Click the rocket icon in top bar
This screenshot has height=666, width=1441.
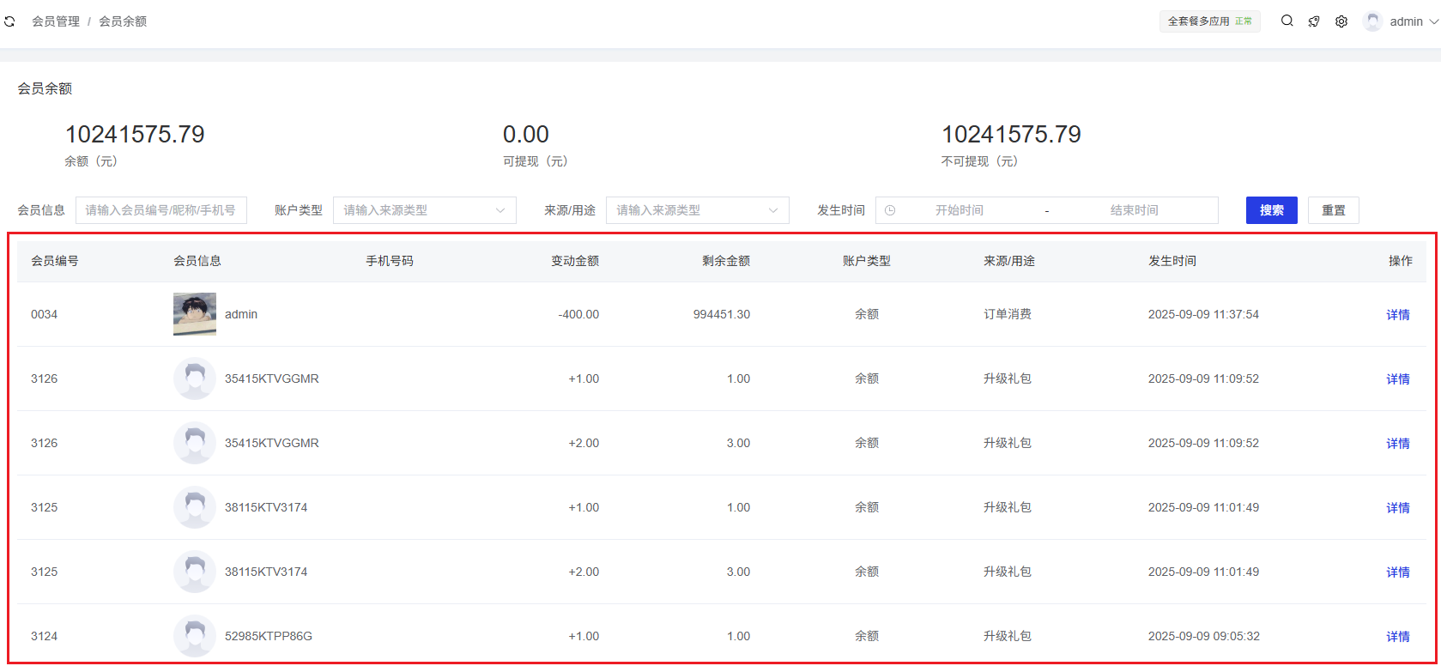coord(1314,21)
